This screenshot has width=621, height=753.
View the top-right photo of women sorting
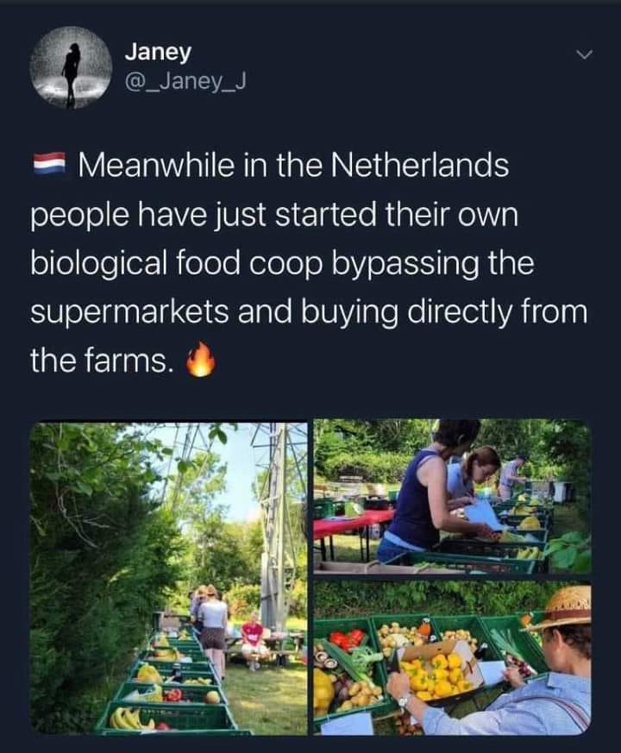452,495
